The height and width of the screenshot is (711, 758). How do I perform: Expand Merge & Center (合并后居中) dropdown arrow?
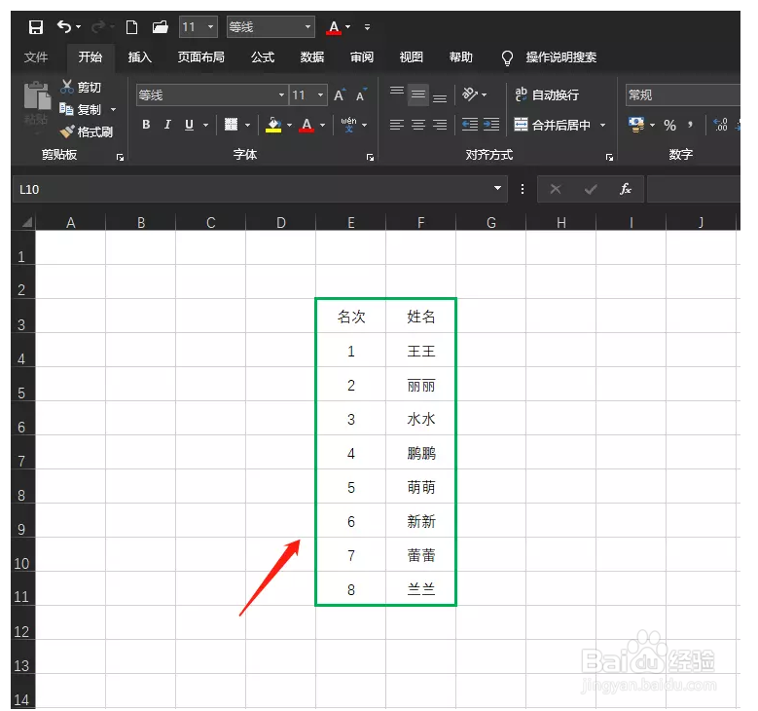point(603,125)
